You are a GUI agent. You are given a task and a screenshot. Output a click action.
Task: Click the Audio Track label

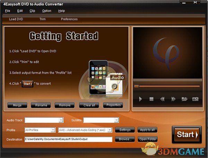[15, 120]
